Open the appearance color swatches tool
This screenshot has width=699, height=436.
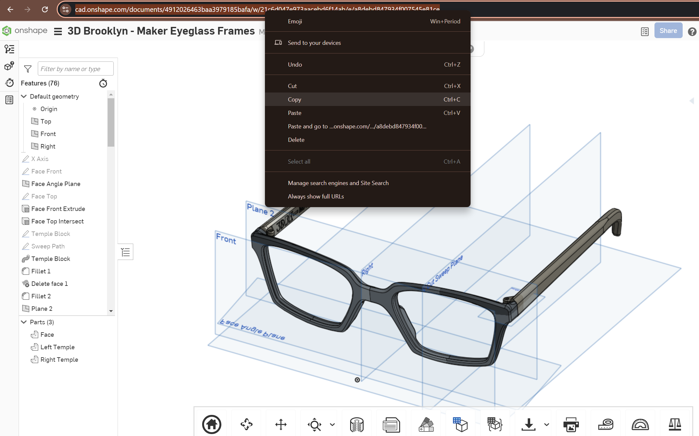point(426,424)
